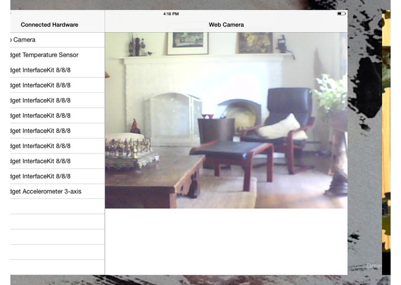
Task: Tap the battery indicator in status bar
Action: [x=341, y=13]
